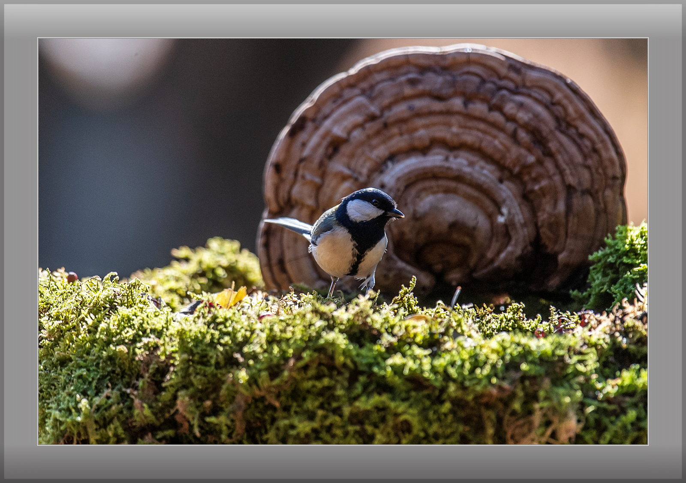Screen dimensions: 686x483
Task: Select the large bracket fungus behind the bird
Action: (x=442, y=170)
